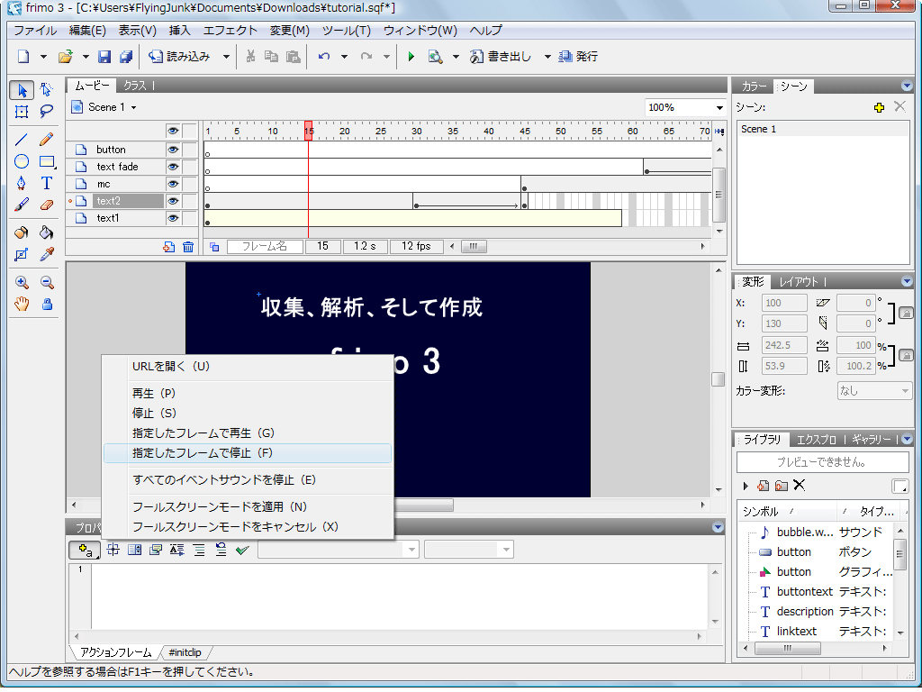Pick the pen nib tool
The height and width of the screenshot is (692, 922).
click(22, 183)
